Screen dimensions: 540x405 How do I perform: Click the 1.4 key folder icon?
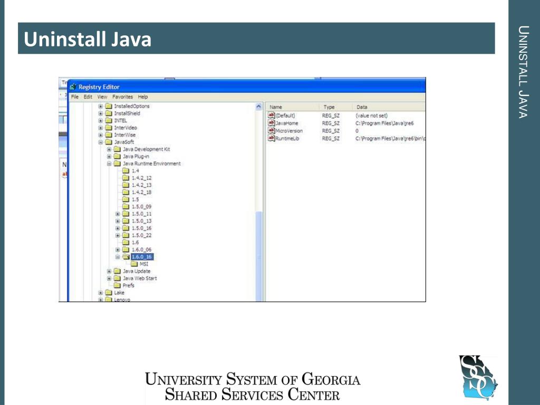tap(126, 171)
